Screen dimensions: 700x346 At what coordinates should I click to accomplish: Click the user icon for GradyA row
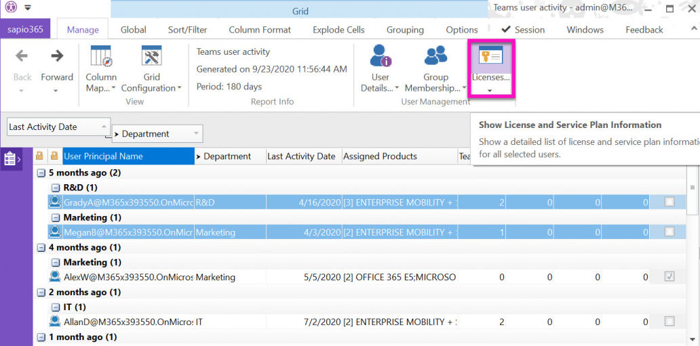55,202
